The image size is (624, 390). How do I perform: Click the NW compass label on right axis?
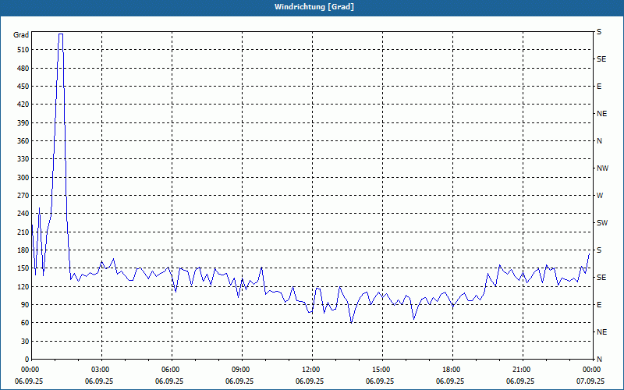coord(602,168)
